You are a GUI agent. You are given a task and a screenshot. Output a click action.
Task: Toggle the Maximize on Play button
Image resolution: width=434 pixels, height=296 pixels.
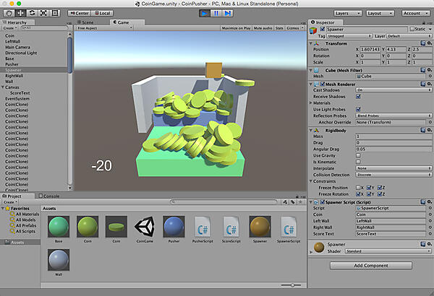click(x=236, y=28)
